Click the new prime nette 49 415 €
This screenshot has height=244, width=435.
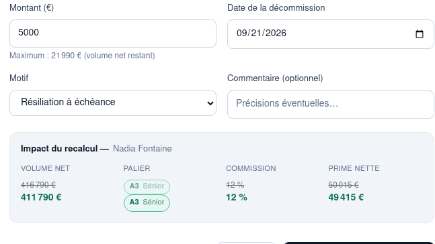[346, 197]
